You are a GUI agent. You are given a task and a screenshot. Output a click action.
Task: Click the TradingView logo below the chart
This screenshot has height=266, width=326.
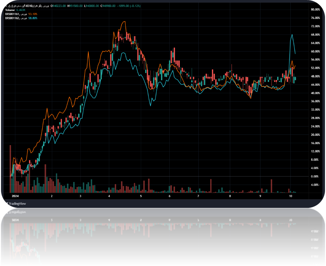pos(17,204)
